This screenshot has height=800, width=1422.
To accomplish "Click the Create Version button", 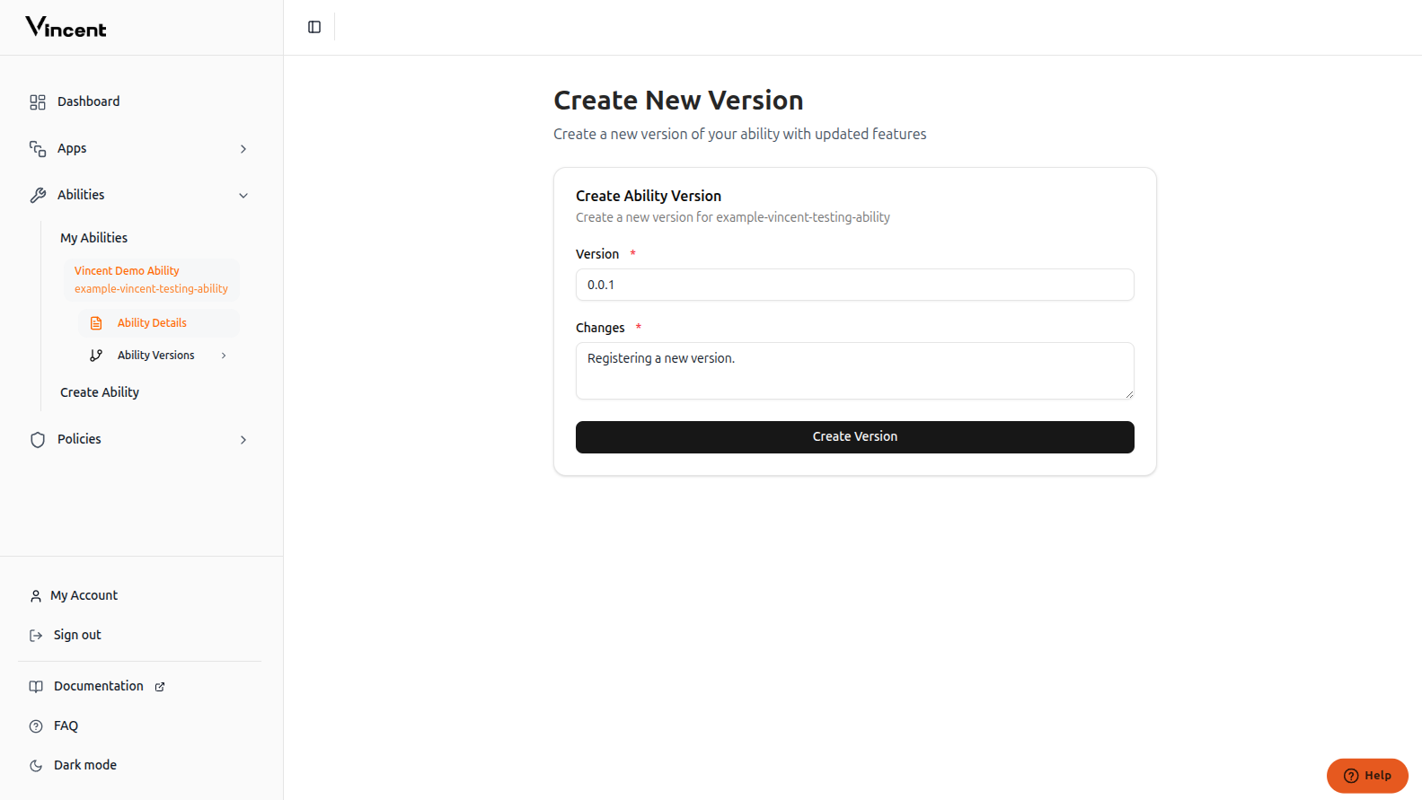I will coord(855,437).
